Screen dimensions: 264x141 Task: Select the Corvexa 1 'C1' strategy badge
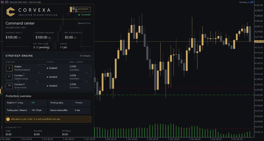[x=9, y=77]
